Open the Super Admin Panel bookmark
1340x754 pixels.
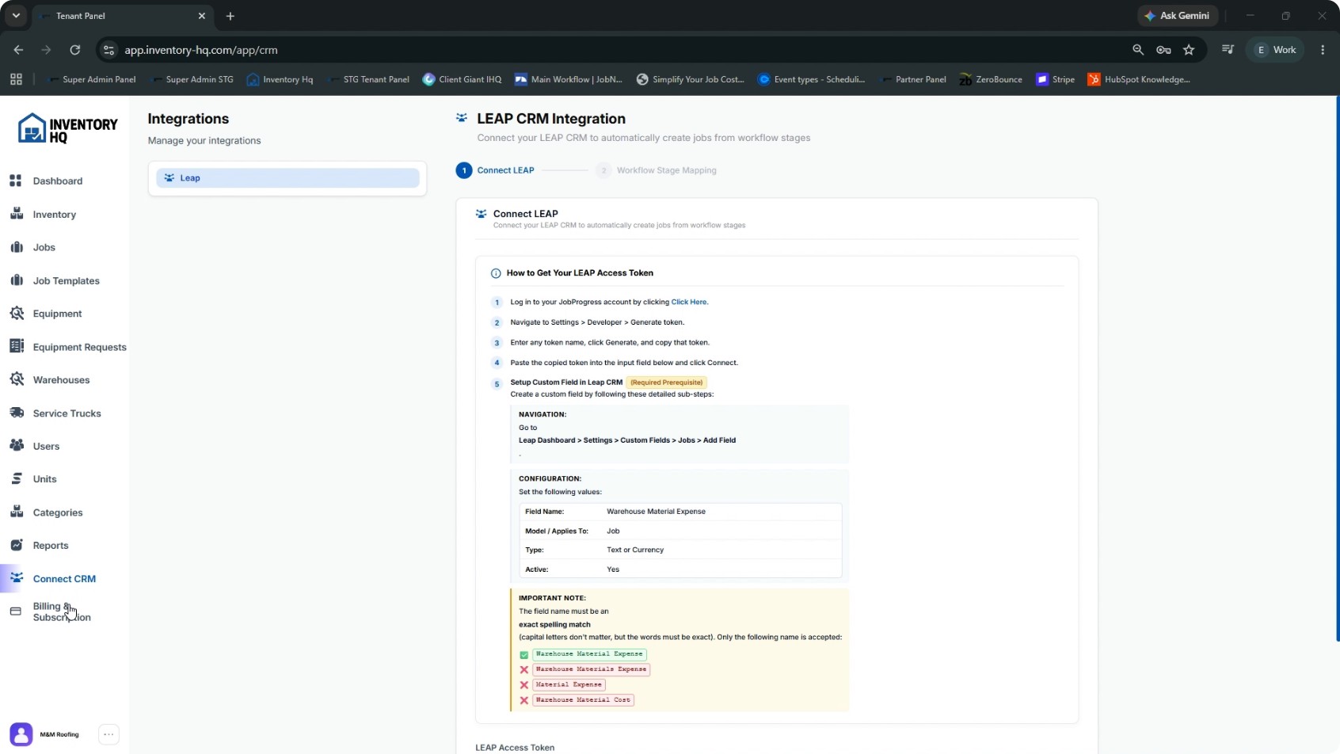pyautogui.click(x=92, y=79)
